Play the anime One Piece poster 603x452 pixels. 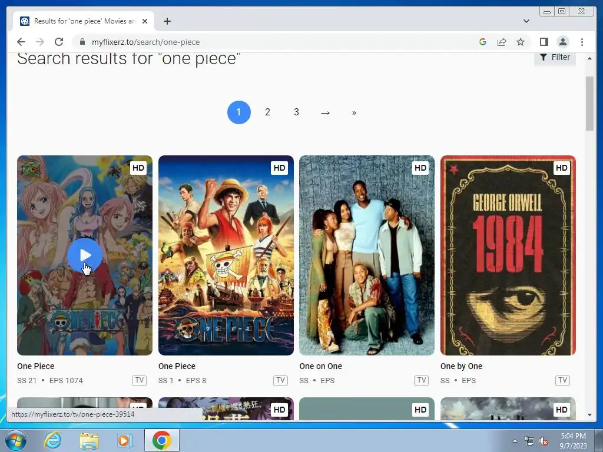coord(85,255)
